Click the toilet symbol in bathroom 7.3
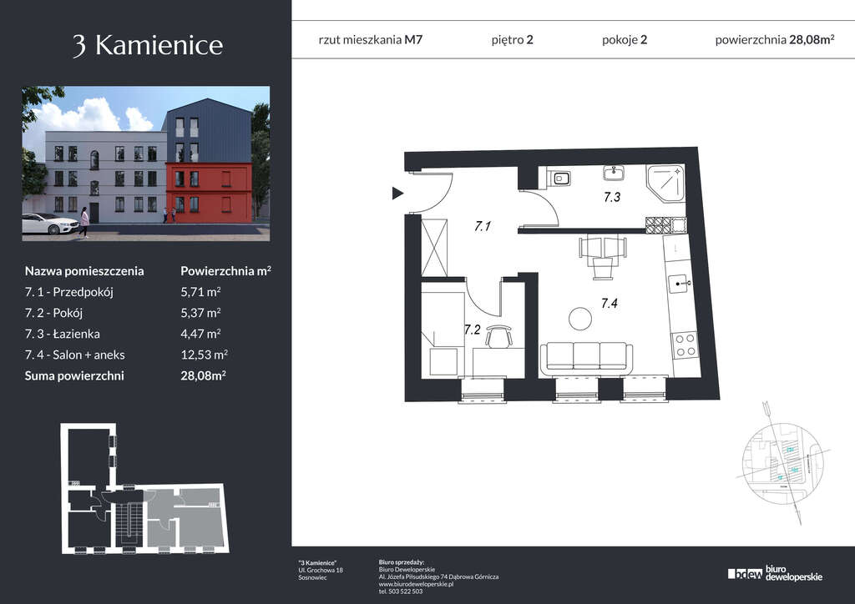This screenshot has height=604, width=855. (559, 177)
